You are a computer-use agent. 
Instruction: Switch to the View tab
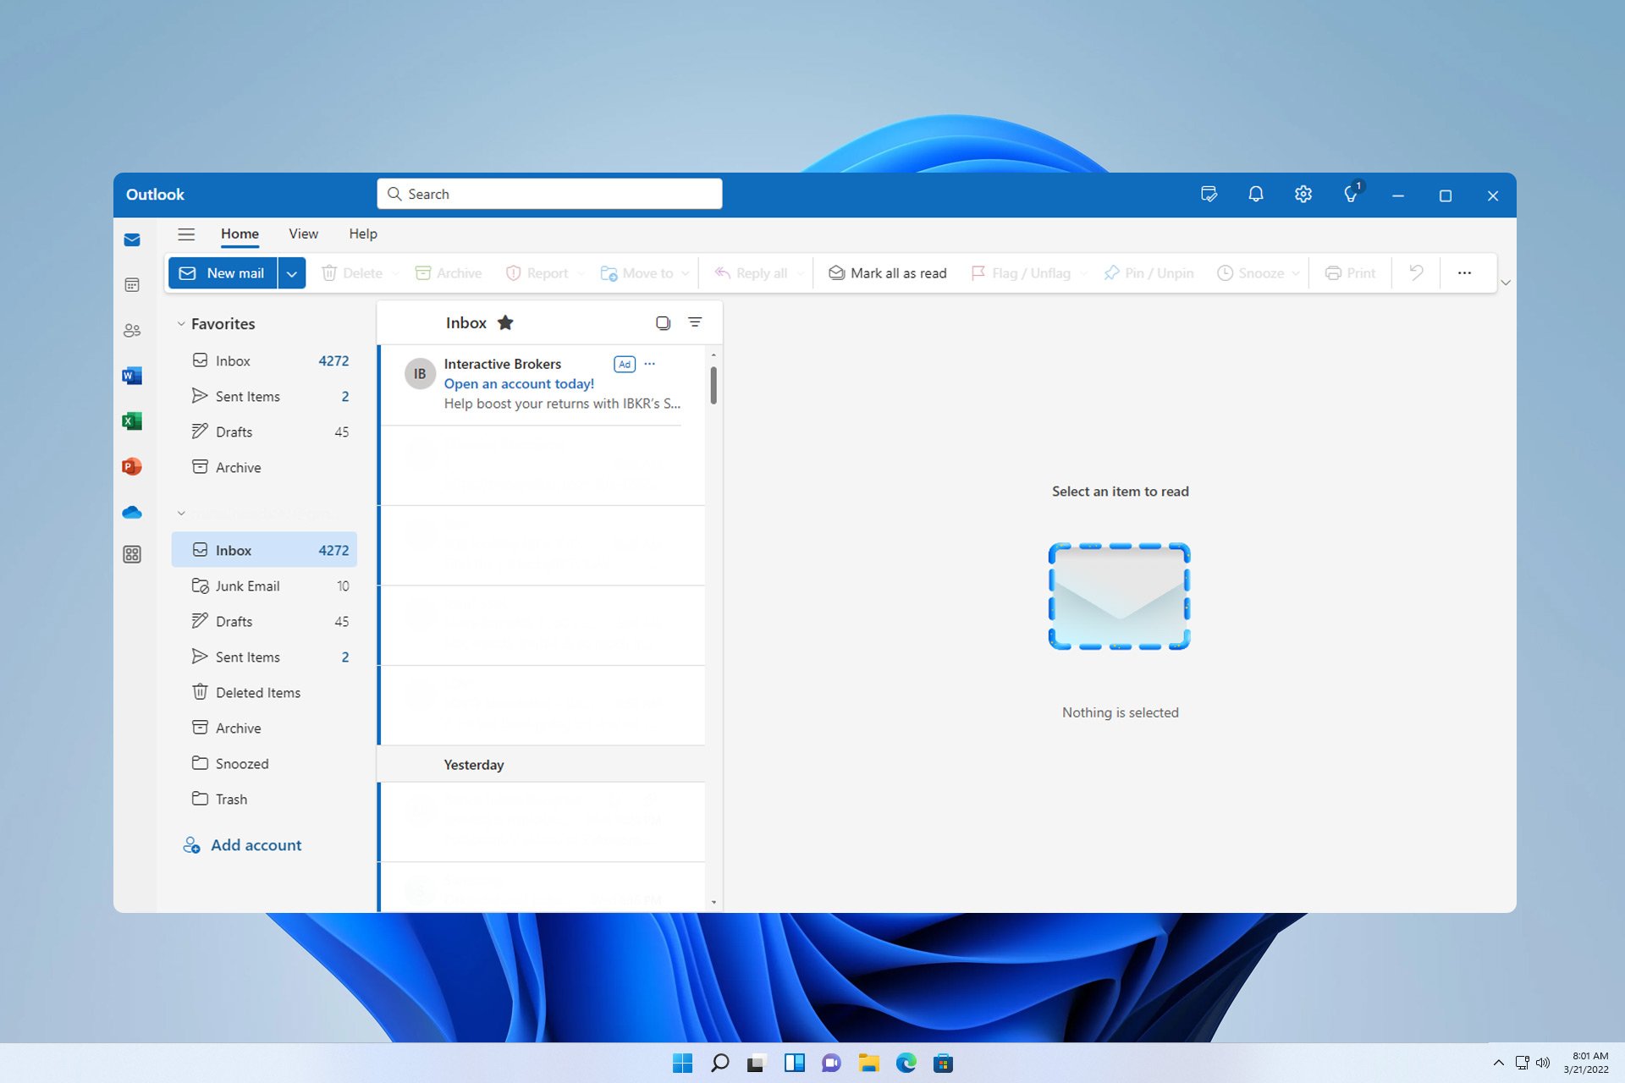click(303, 234)
